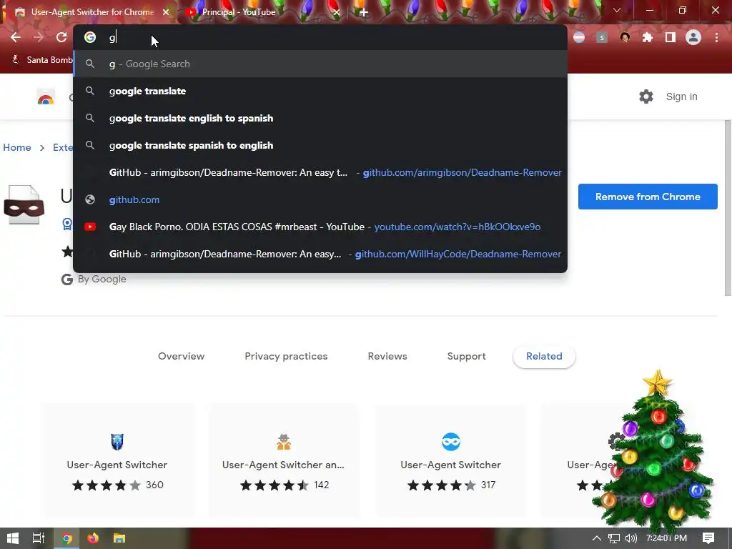Select the github.com suggestion

(320, 199)
